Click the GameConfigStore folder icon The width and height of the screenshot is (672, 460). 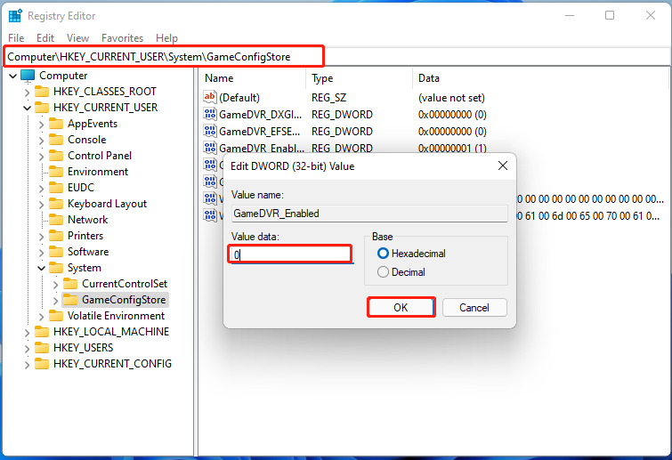(70, 300)
